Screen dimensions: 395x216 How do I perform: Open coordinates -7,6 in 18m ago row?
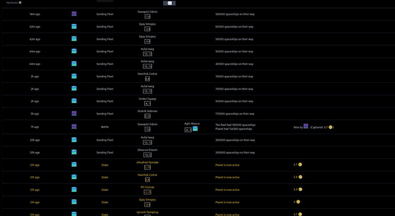(x=147, y=16)
